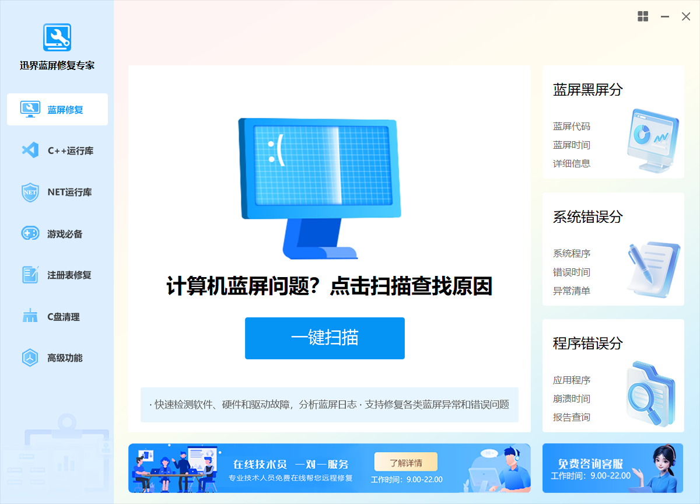Screen dimensions: 700x504
Task: Open the 蓝屏黑屏分 card heading
Action: pyautogui.click(x=588, y=90)
